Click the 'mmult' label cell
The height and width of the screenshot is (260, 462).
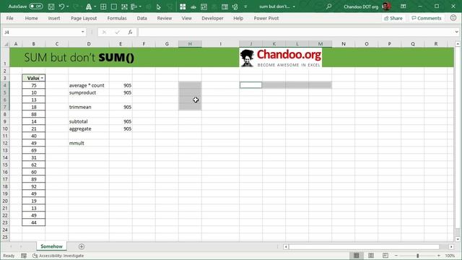pyautogui.click(x=89, y=143)
